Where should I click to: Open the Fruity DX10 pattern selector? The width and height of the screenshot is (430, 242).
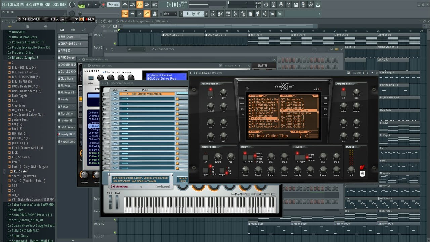[194, 14]
